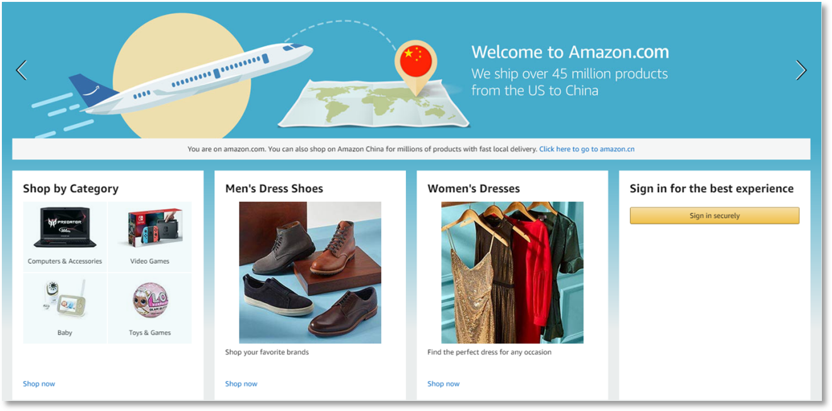Go to previous banner slide arrow
The width and height of the screenshot is (832, 411).
point(21,70)
